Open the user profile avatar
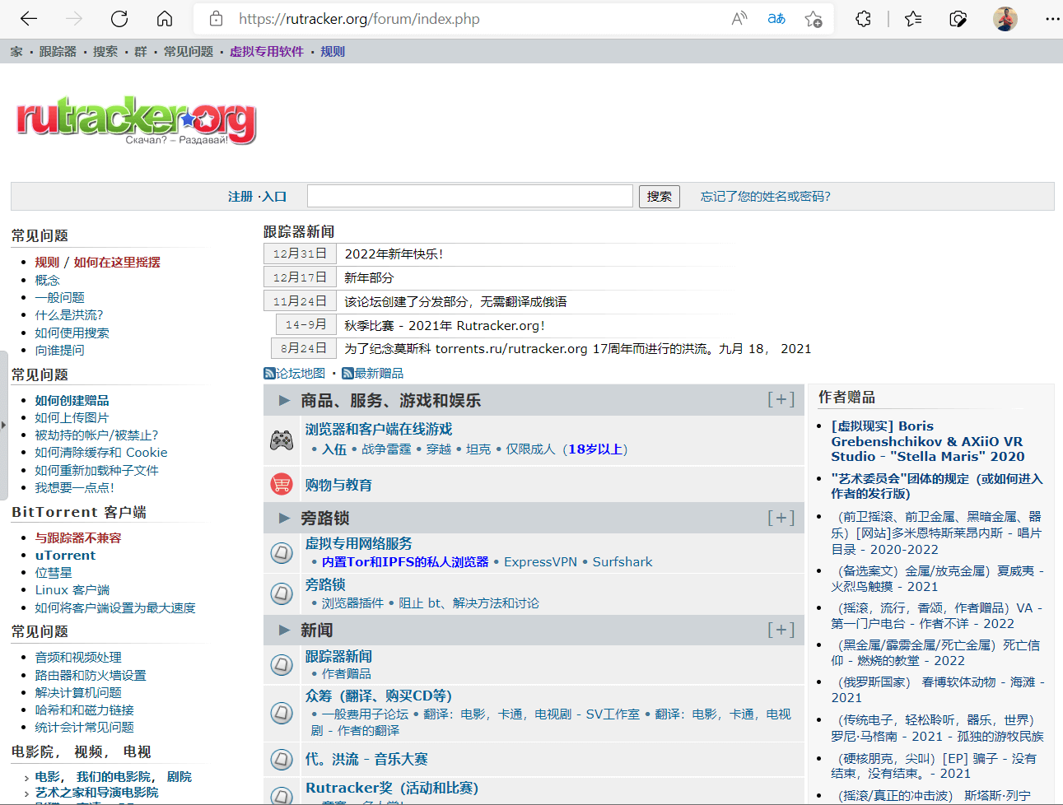 1005,18
